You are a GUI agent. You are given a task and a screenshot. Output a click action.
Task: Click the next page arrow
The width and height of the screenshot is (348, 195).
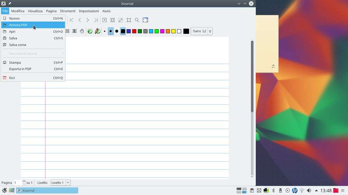pyautogui.click(x=88, y=20)
